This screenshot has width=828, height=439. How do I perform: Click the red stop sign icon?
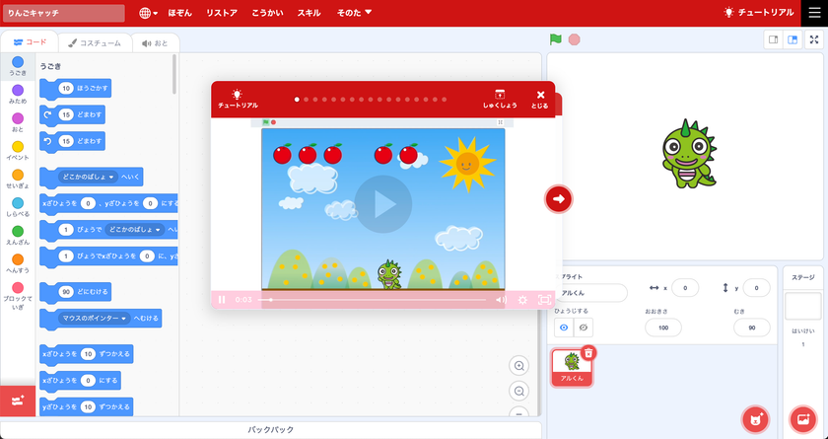(x=574, y=39)
